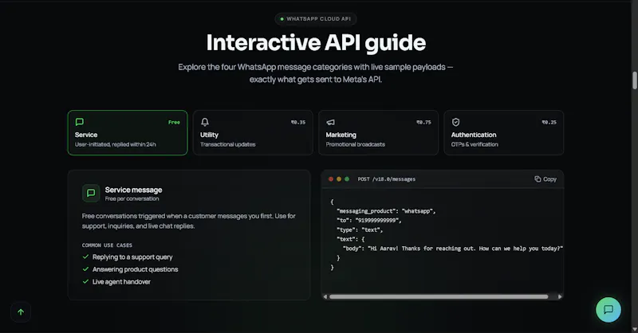Click the "type": "text" code line
The image size is (638, 333).
point(360,229)
